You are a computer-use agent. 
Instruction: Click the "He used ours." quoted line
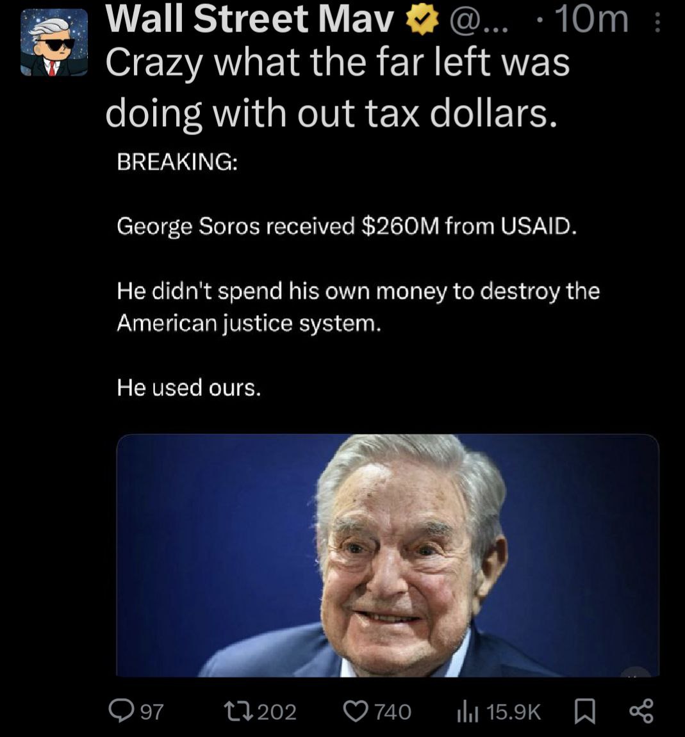tap(189, 387)
